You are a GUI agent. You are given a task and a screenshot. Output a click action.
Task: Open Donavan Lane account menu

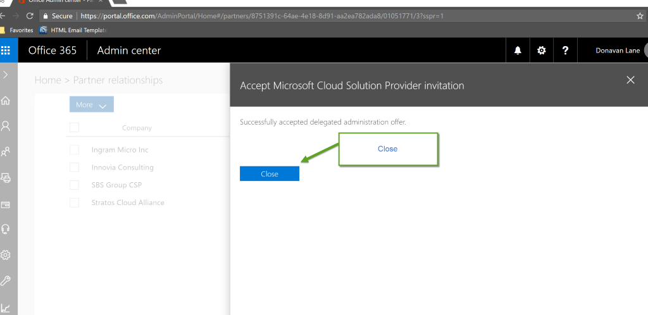pos(618,51)
